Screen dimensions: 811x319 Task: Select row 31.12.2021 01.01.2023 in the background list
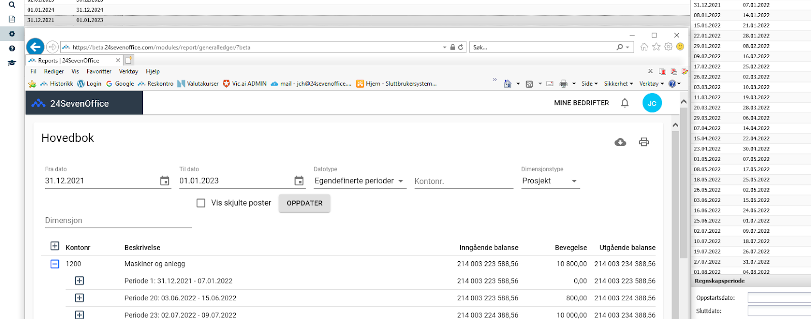coord(357,20)
